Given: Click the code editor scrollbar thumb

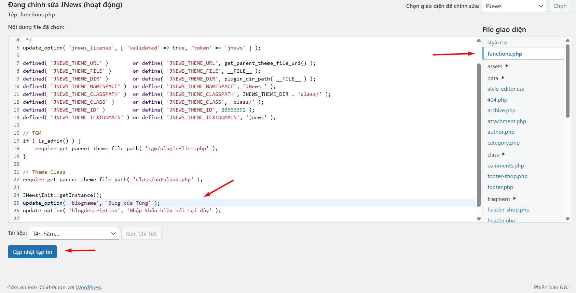Looking at the screenshot, I should click(479, 135).
